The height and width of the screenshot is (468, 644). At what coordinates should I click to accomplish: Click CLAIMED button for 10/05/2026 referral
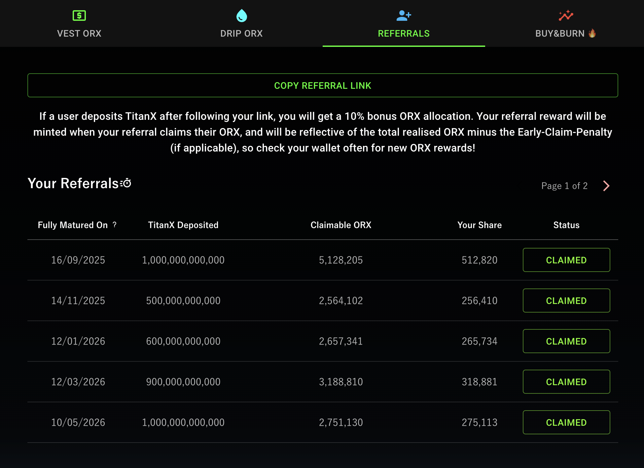tap(566, 422)
